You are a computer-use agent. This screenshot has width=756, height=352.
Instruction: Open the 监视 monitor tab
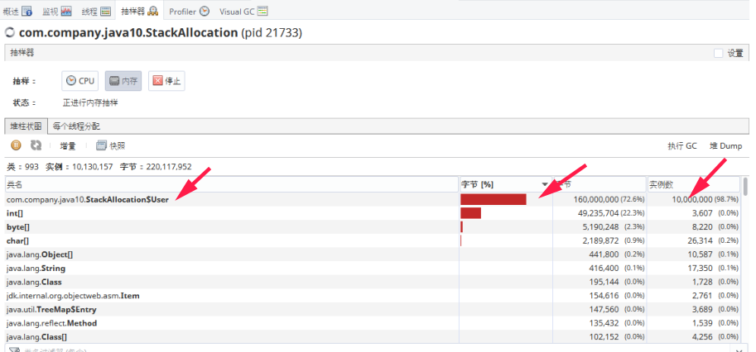click(x=55, y=12)
